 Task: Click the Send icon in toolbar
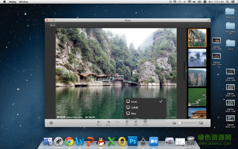(x=145, y=122)
